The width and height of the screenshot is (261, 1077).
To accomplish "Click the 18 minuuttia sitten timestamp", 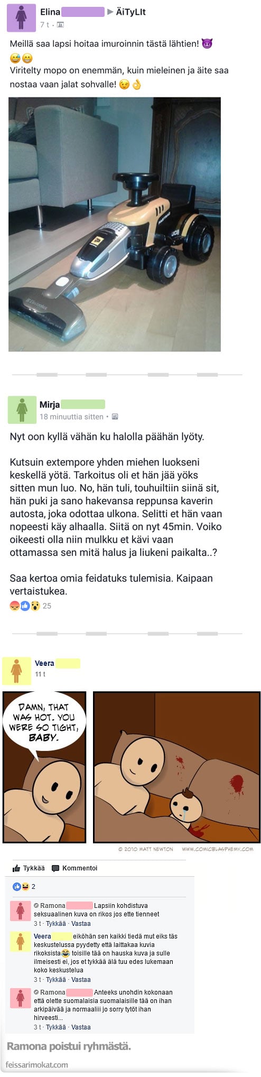I will (71, 416).
